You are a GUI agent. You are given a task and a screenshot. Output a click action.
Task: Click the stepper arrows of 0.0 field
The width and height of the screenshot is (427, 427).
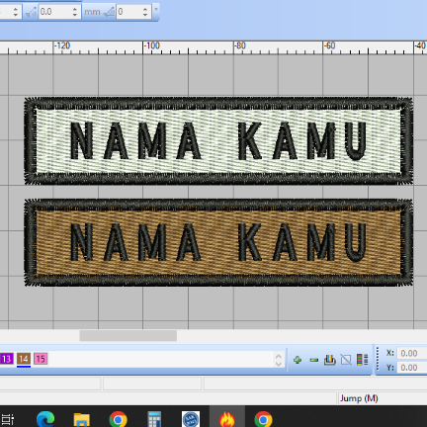pos(75,12)
